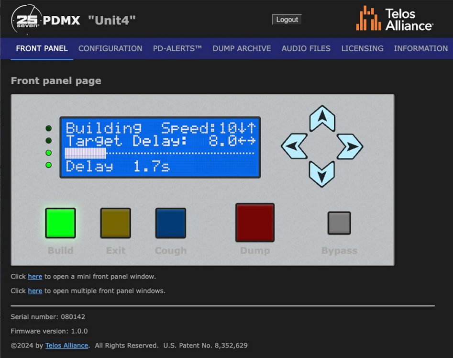Open the multiple front panel windows link
The width and height of the screenshot is (453, 358).
coord(35,291)
